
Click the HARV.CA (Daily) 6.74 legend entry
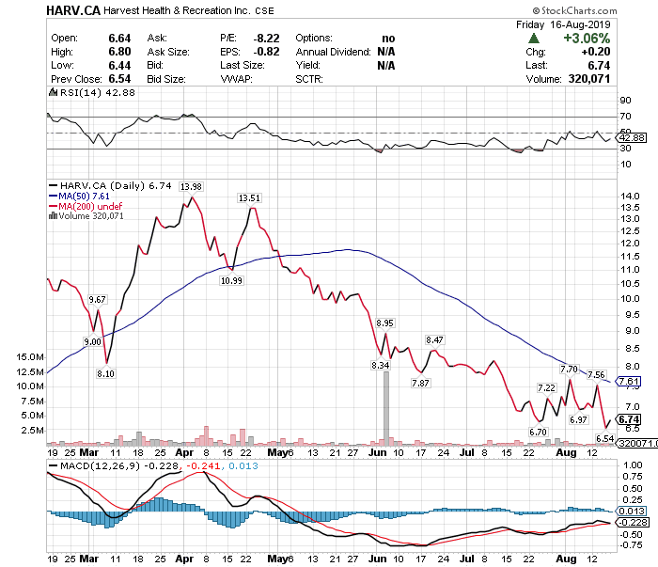coord(110,185)
